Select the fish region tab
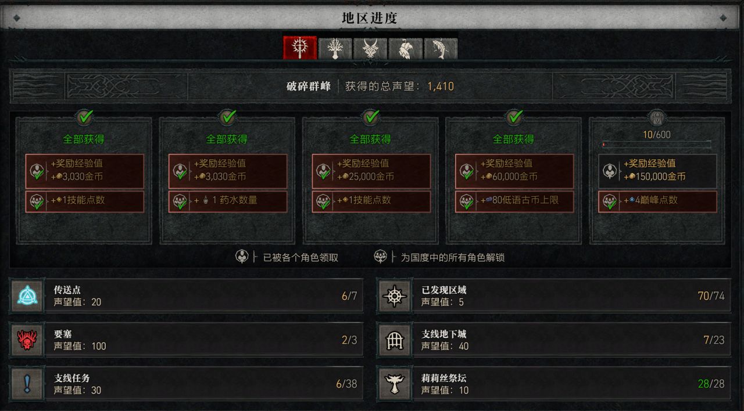This screenshot has width=744, height=411. [x=441, y=49]
